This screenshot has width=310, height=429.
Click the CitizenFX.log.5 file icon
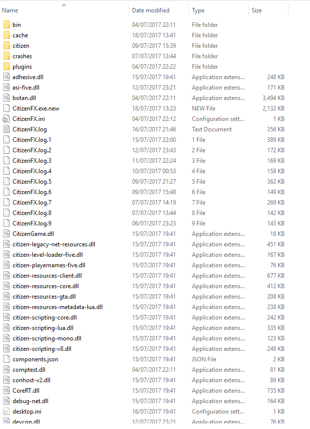(x=6, y=181)
